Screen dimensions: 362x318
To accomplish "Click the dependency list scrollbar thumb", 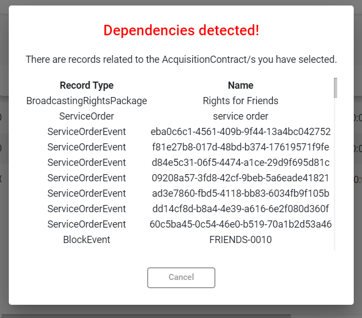I will pos(335,88).
